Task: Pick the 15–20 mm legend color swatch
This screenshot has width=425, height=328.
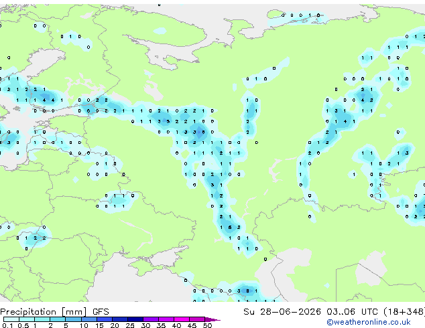Action: coord(105,319)
